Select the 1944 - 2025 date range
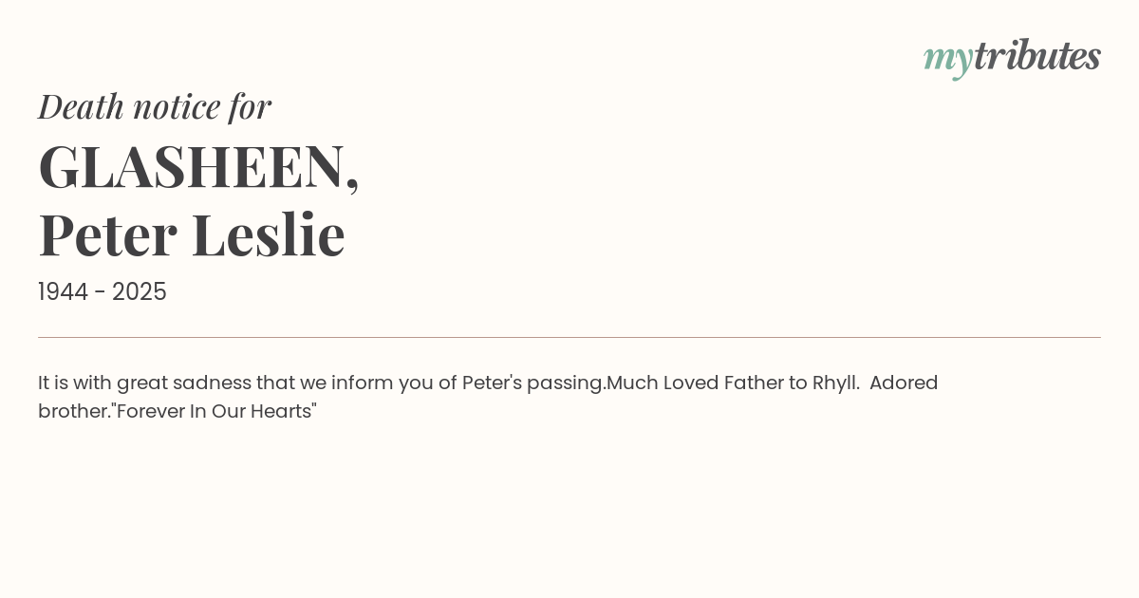The width and height of the screenshot is (1139, 598). coord(103,292)
